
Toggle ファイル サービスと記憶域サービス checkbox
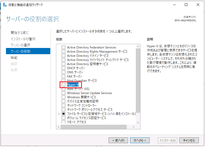63,114
